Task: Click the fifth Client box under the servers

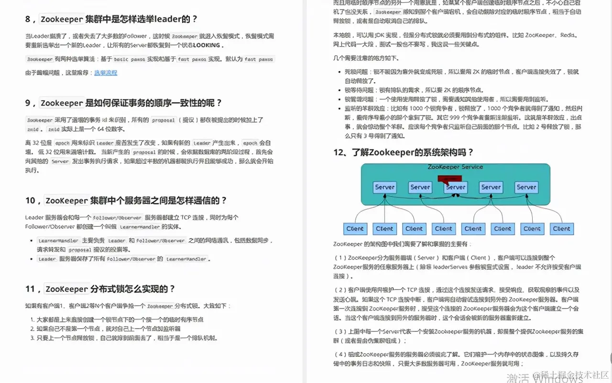Action: click(473, 229)
